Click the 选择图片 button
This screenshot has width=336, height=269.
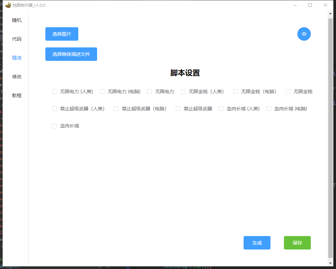[x=61, y=34]
